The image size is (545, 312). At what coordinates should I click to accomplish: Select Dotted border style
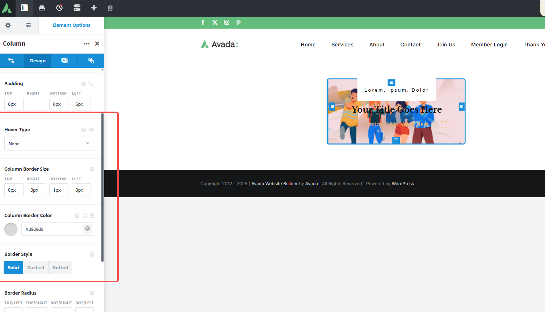click(x=60, y=268)
